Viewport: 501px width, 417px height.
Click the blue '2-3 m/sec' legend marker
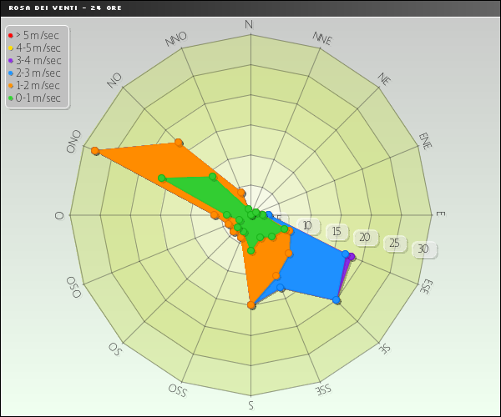(10, 73)
